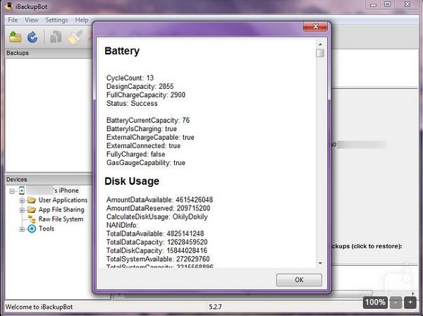423x316 pixels.
Task: Click the dialog scrollbar down arrow
Action: tap(320, 263)
